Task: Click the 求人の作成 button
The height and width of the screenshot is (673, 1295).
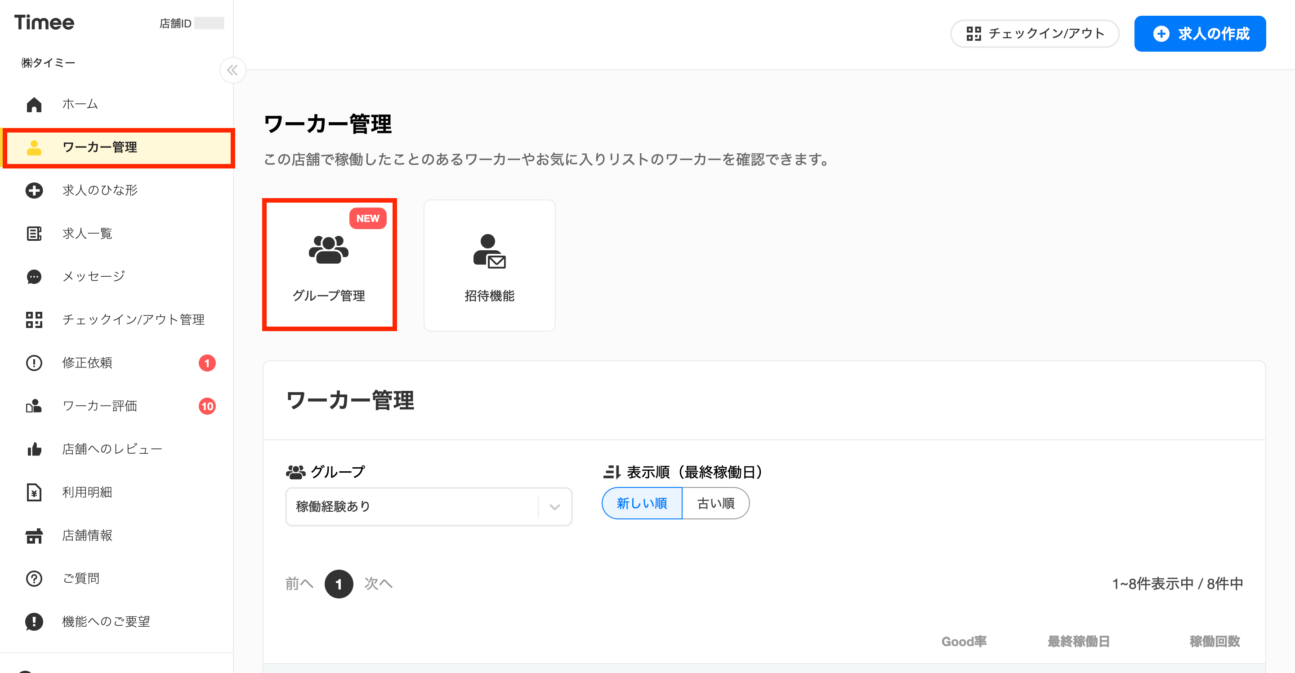Action: coord(1200,34)
